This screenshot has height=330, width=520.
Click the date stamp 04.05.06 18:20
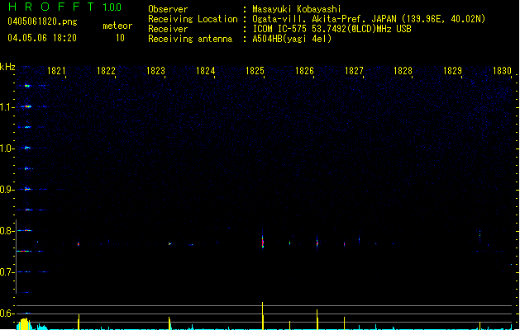pos(42,38)
